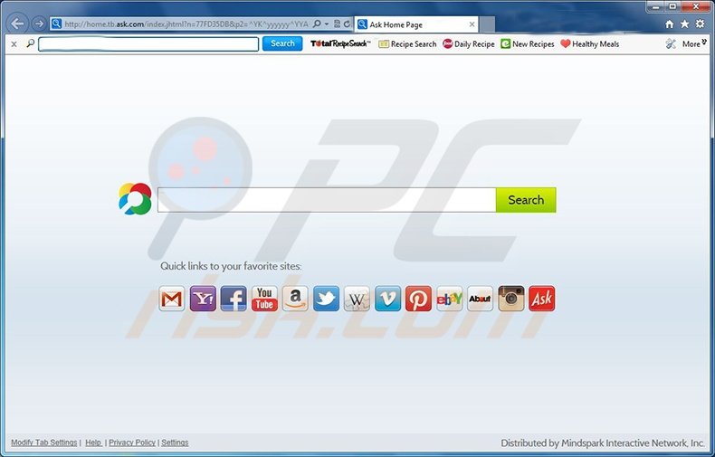This screenshot has height=457, width=715.
Task: Focus the main page search box
Action: point(327,200)
